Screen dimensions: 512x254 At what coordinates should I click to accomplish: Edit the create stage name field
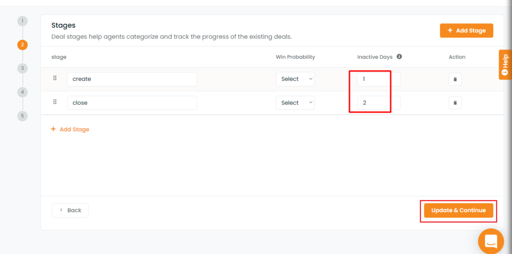tap(131, 79)
